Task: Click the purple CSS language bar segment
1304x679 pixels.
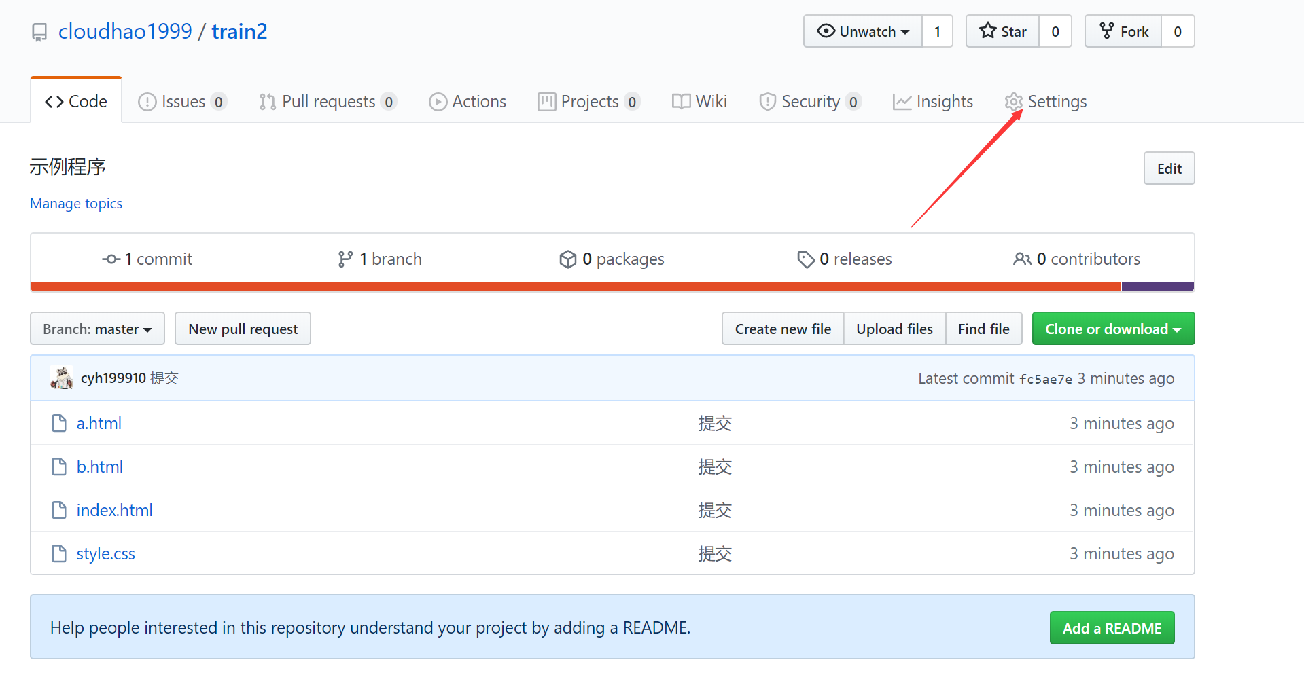Action: [x=1157, y=287]
